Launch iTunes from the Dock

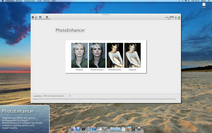(x=94, y=128)
